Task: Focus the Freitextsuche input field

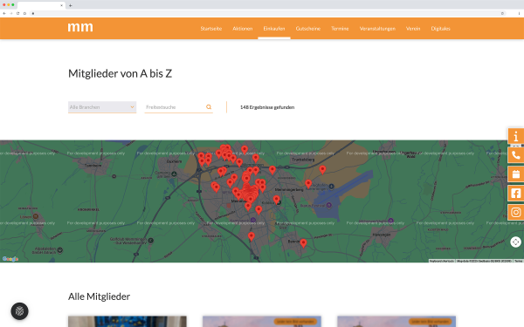Action: (175, 107)
